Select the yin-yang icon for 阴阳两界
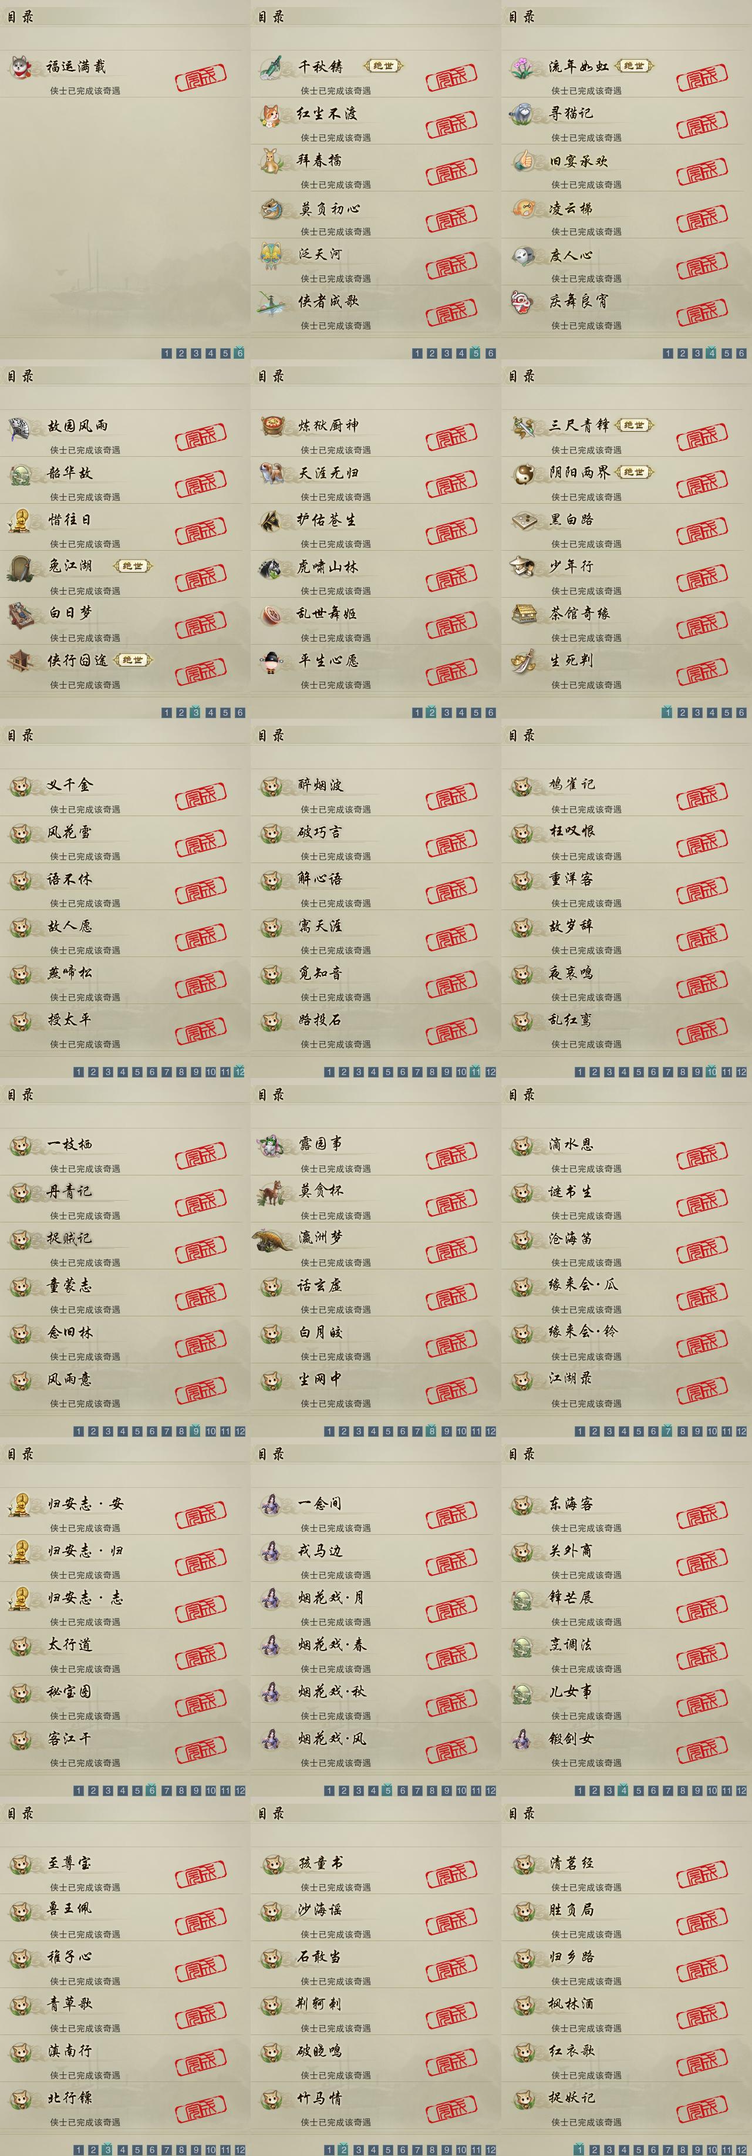Screen dimensions: 752x2156 [x=523, y=473]
